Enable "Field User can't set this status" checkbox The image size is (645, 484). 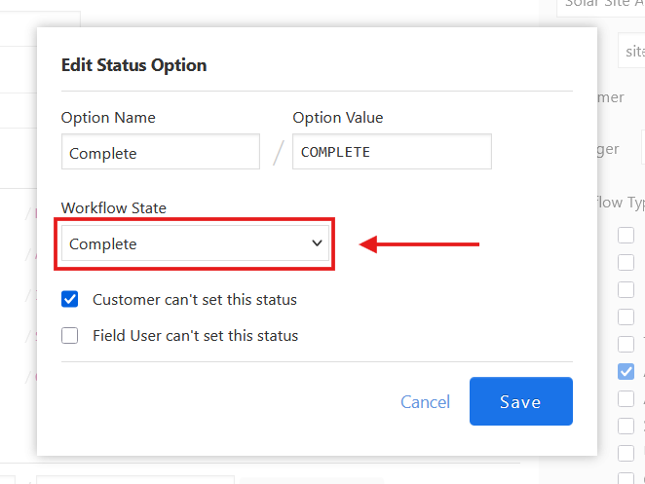click(70, 336)
